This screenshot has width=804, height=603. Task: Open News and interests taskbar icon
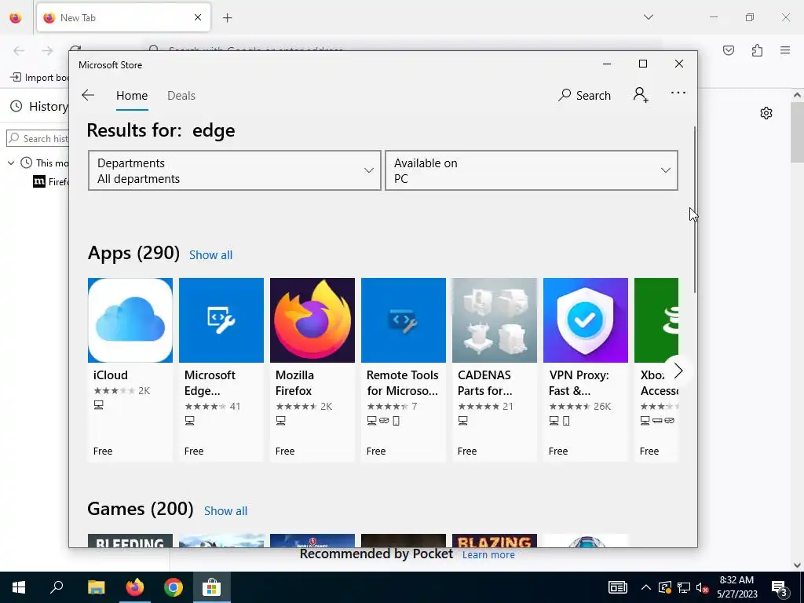(617, 587)
